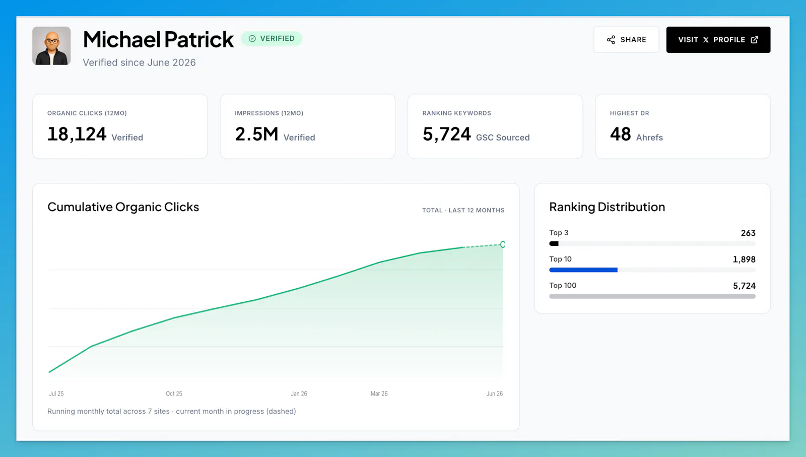Click the Ranking Keywords label
Screen dimensions: 806x457
pyautogui.click(x=457, y=113)
